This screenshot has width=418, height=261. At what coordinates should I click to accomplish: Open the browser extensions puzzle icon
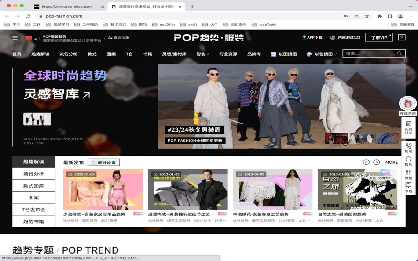click(380, 16)
